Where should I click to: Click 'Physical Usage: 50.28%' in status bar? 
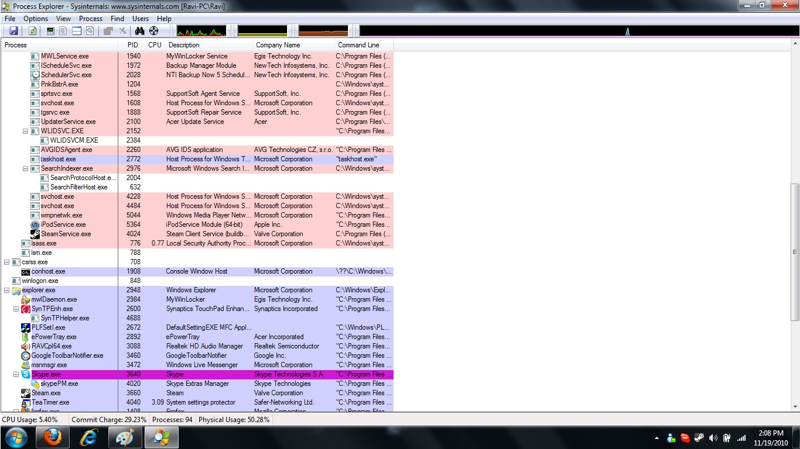(x=234, y=420)
